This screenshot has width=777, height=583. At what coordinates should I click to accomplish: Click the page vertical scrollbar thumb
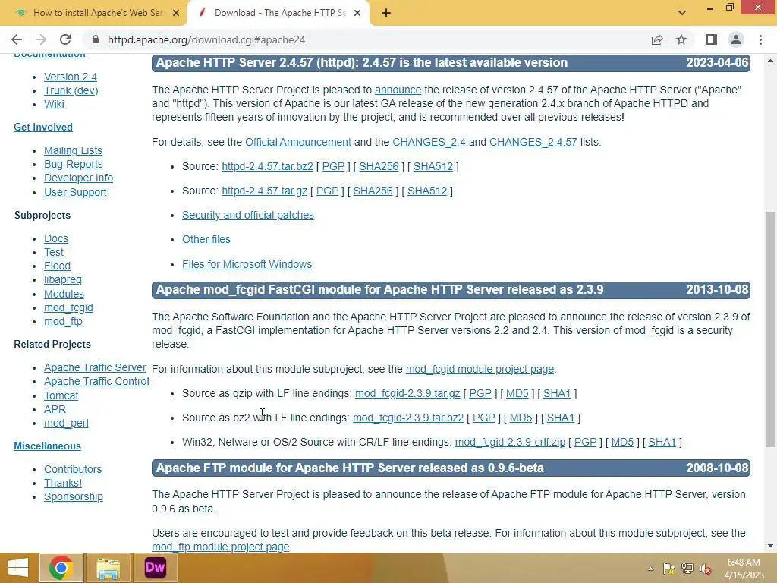pos(770,329)
